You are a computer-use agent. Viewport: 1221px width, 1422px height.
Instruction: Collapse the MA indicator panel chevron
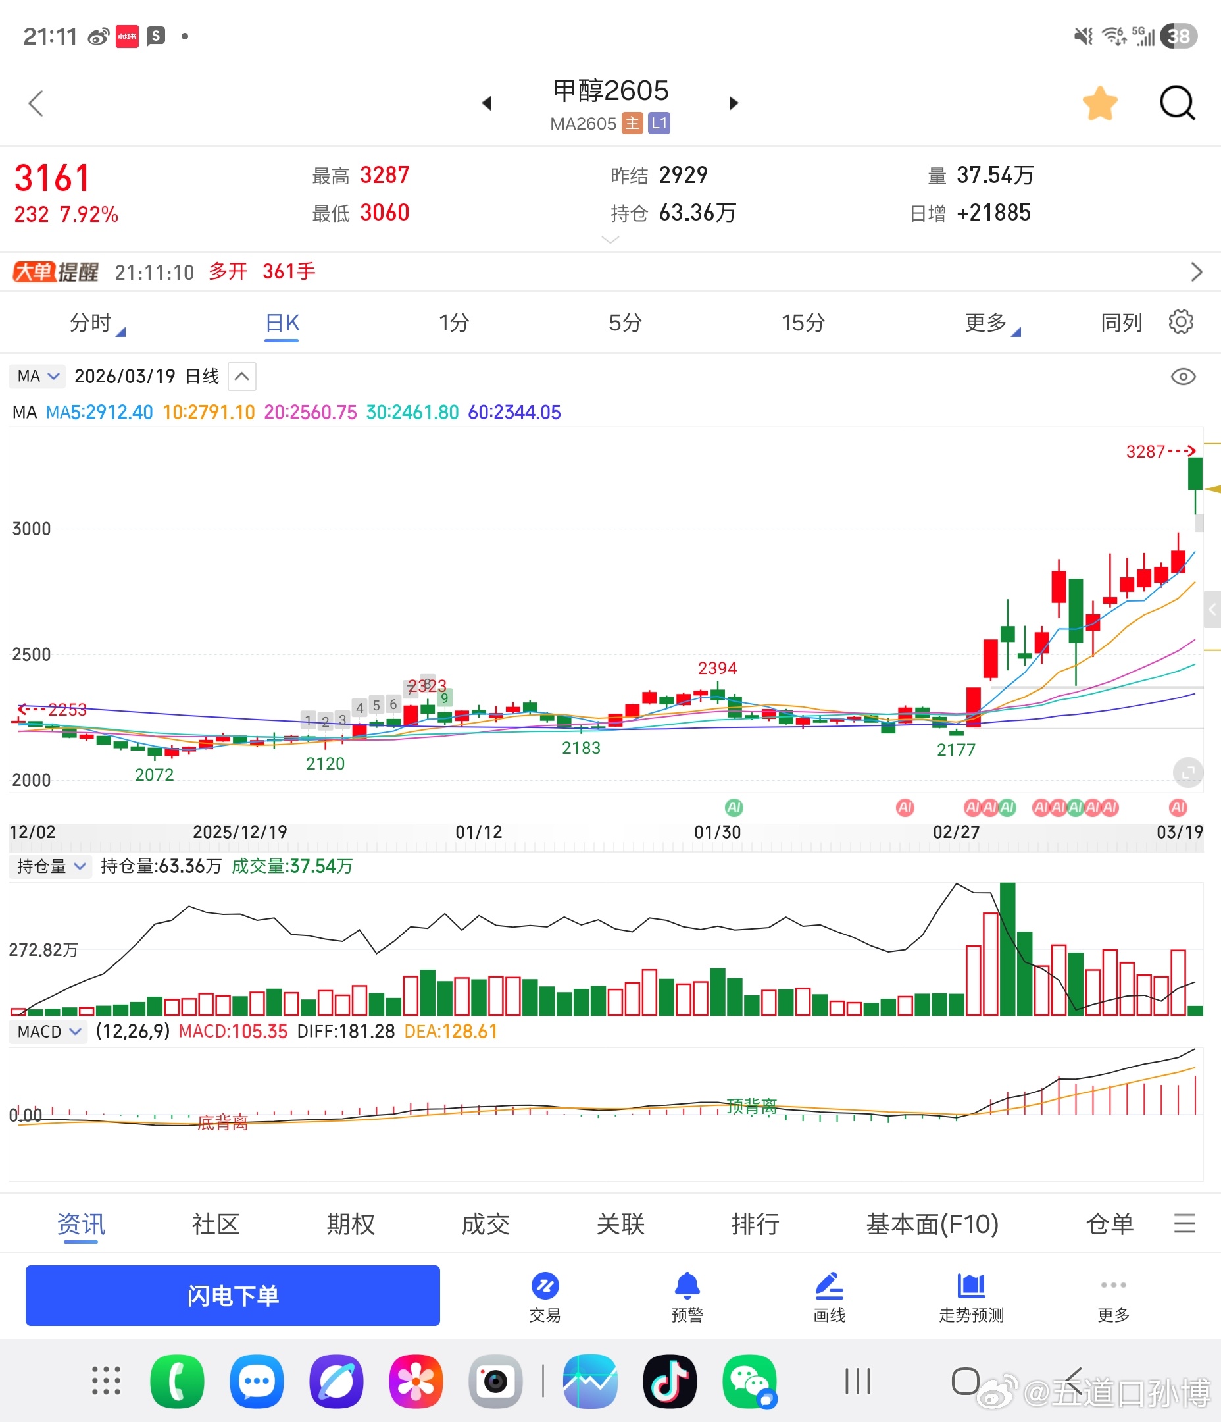pyautogui.click(x=241, y=376)
